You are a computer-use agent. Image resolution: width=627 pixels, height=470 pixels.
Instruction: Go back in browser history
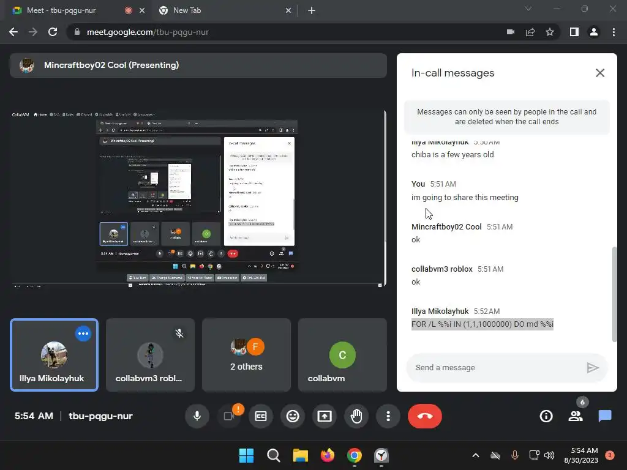13,32
